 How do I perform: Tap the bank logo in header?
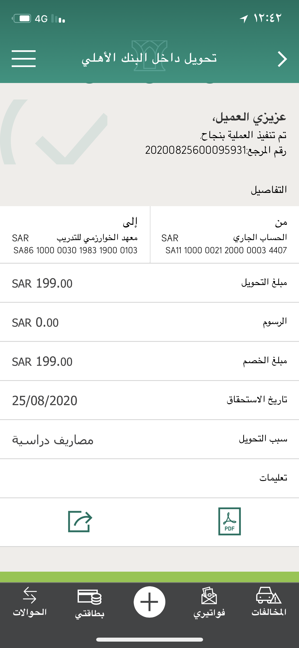[150, 56]
